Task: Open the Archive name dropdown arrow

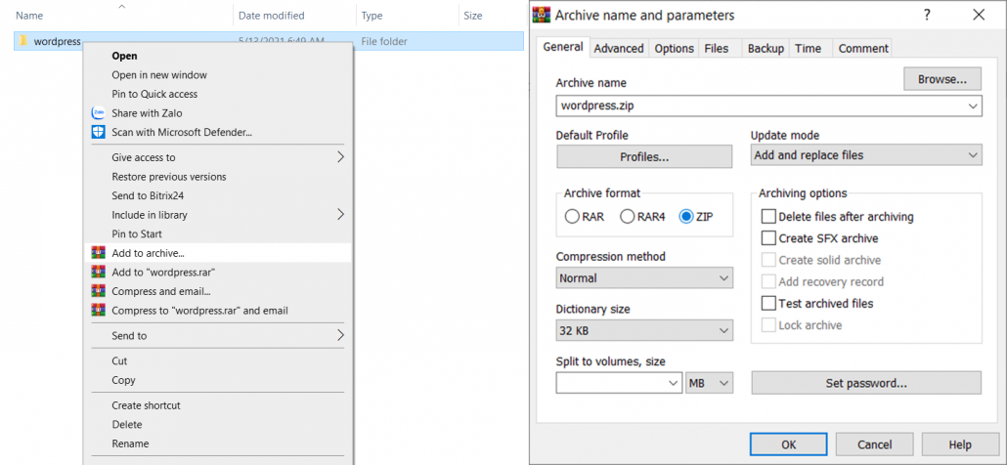Action: click(973, 106)
